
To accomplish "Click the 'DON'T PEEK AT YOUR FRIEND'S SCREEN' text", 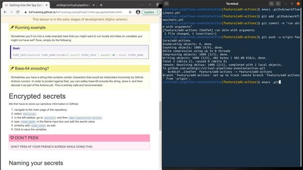I will tap(52, 147).
